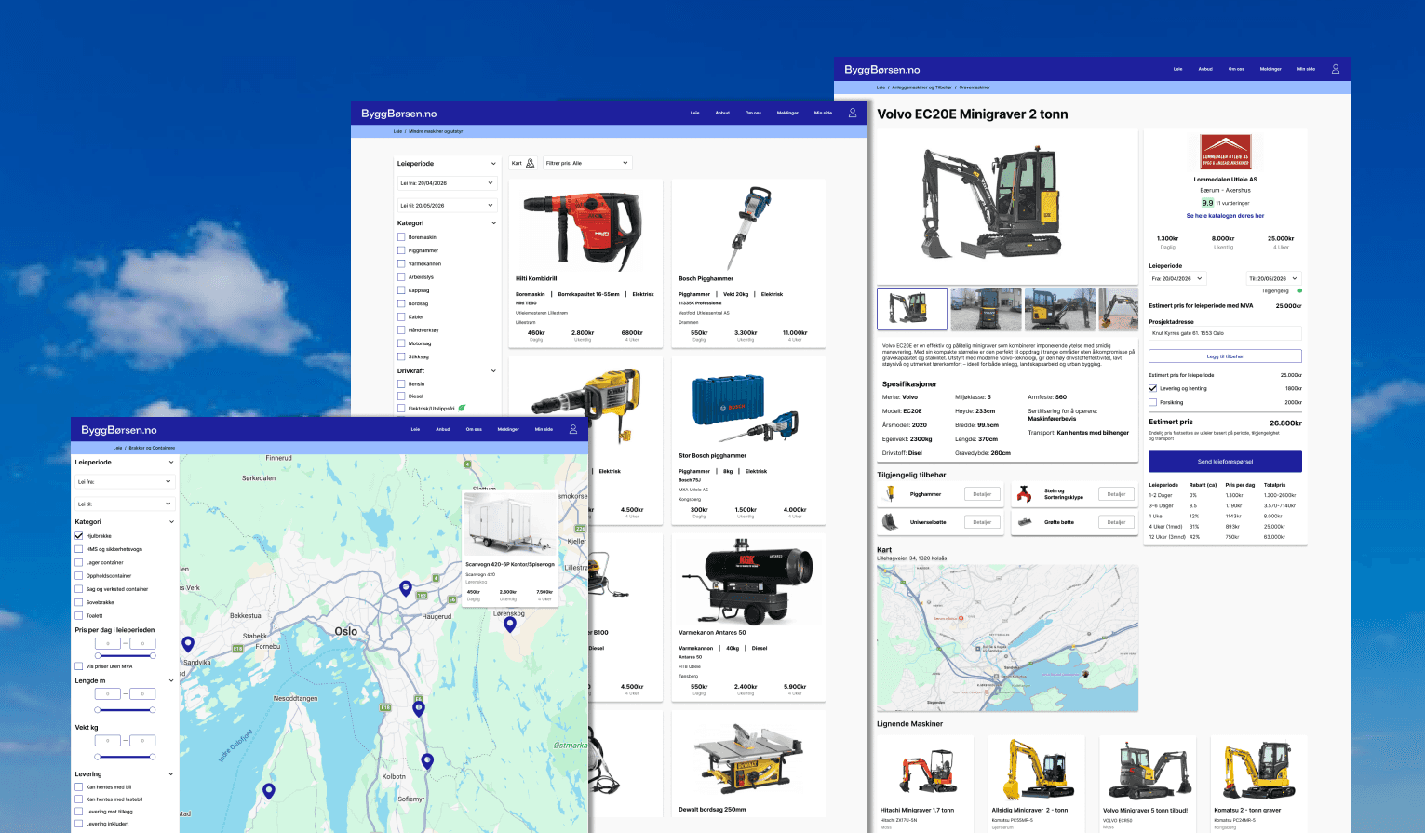Open Meldinger in product list window

[787, 113]
